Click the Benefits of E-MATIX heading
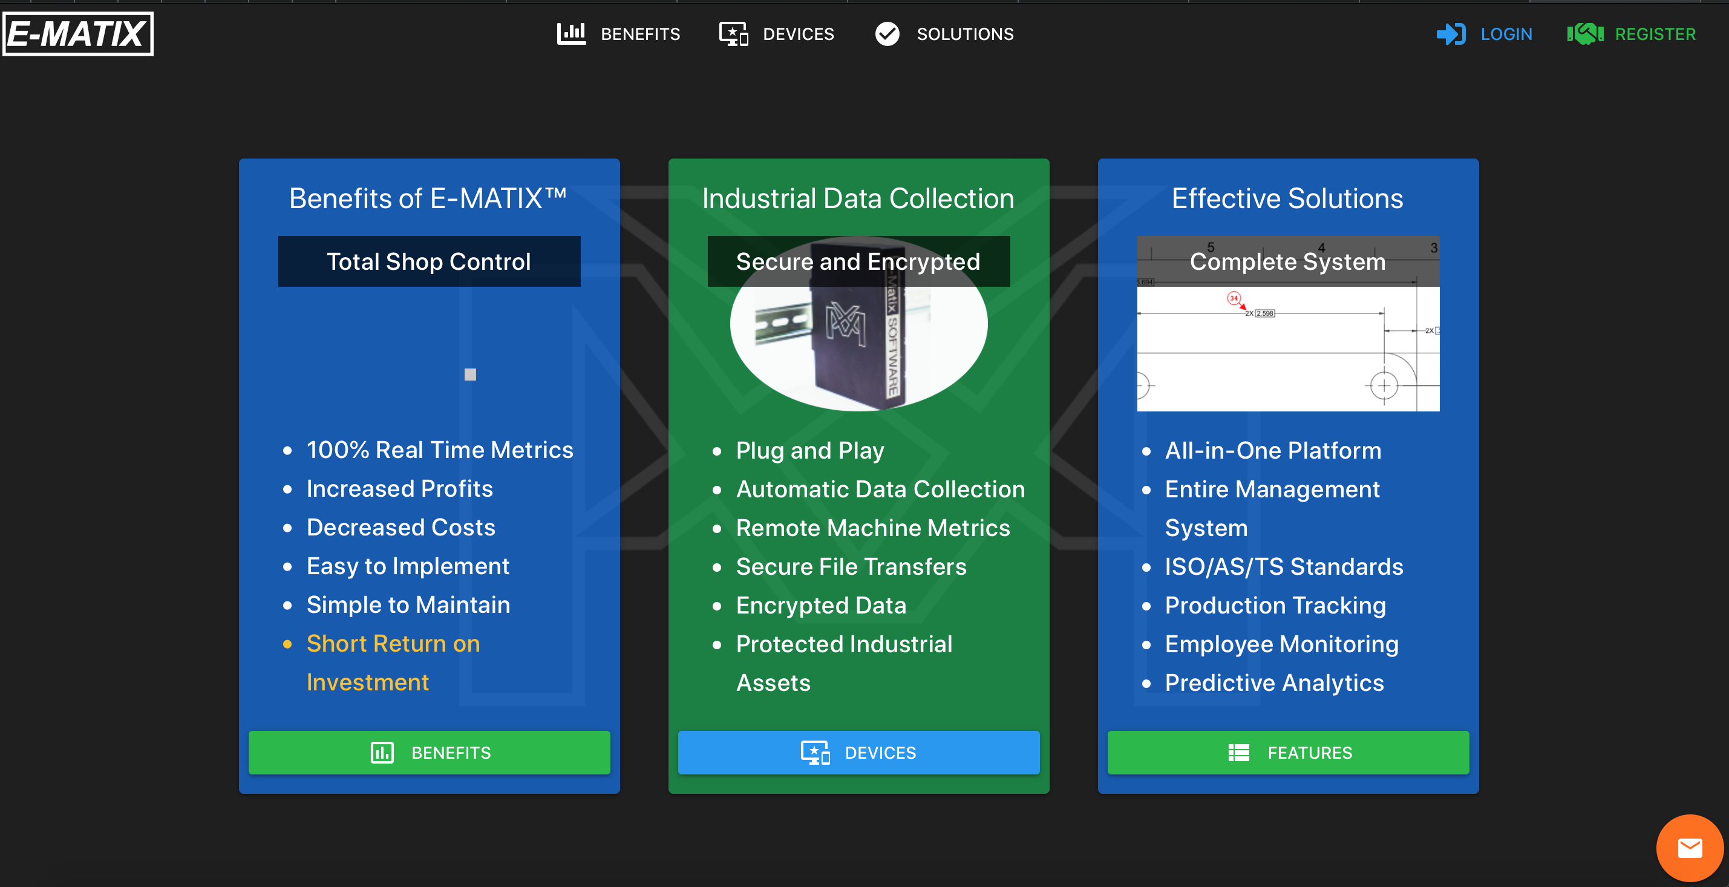Screen dimensions: 1729x887 click(x=428, y=198)
